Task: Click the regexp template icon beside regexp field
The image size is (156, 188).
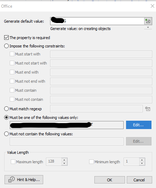Action: 148,109
